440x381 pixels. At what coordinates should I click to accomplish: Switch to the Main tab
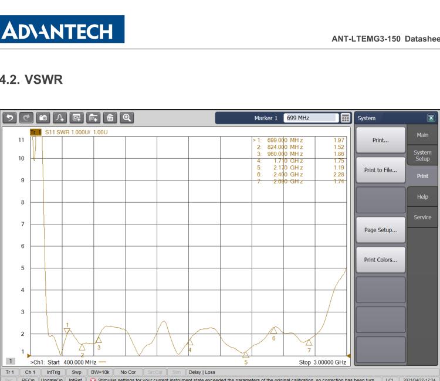tap(422, 135)
